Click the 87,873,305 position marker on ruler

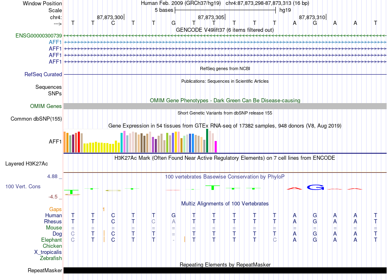click(x=211, y=17)
